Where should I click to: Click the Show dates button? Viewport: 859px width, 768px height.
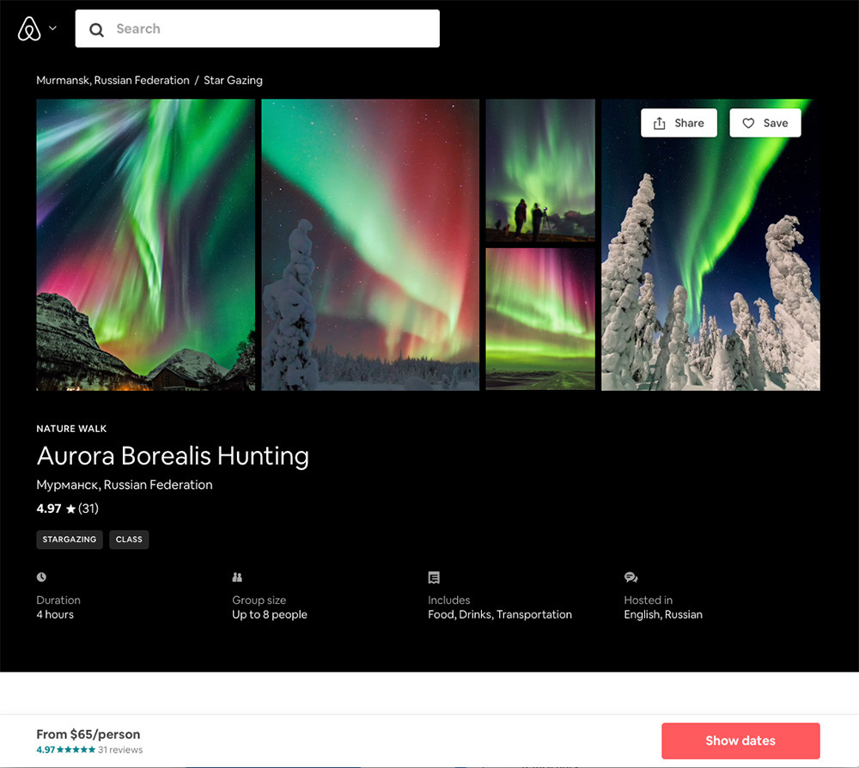click(740, 741)
